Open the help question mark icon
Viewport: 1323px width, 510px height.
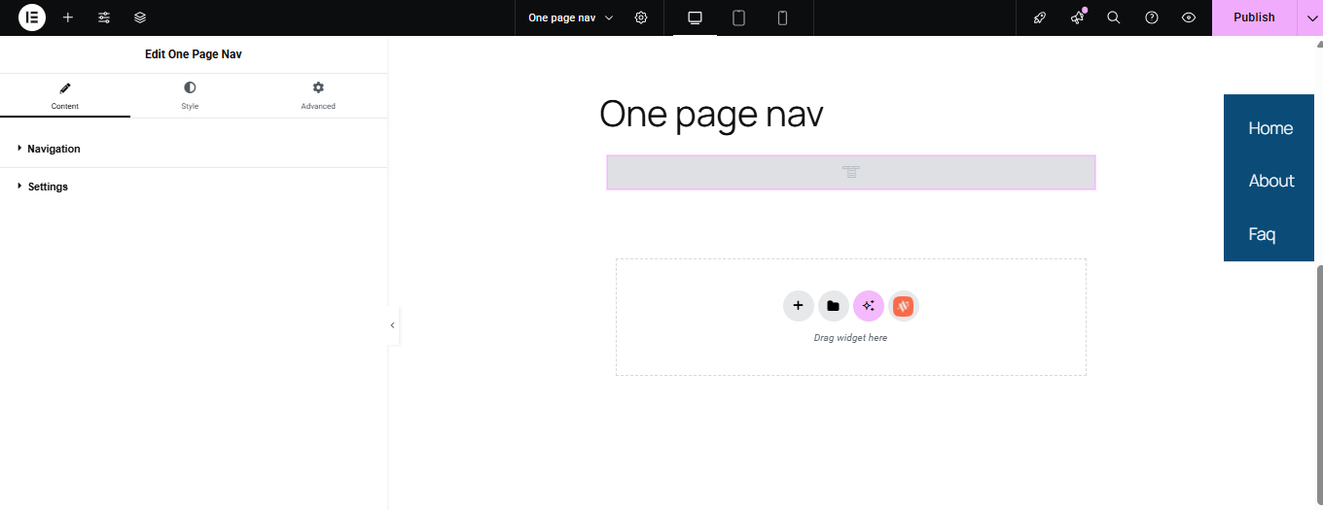point(1152,17)
